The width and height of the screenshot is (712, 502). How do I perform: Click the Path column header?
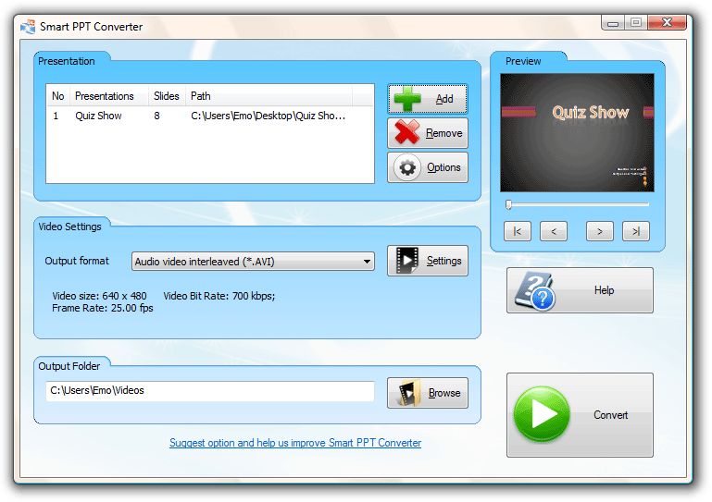269,96
